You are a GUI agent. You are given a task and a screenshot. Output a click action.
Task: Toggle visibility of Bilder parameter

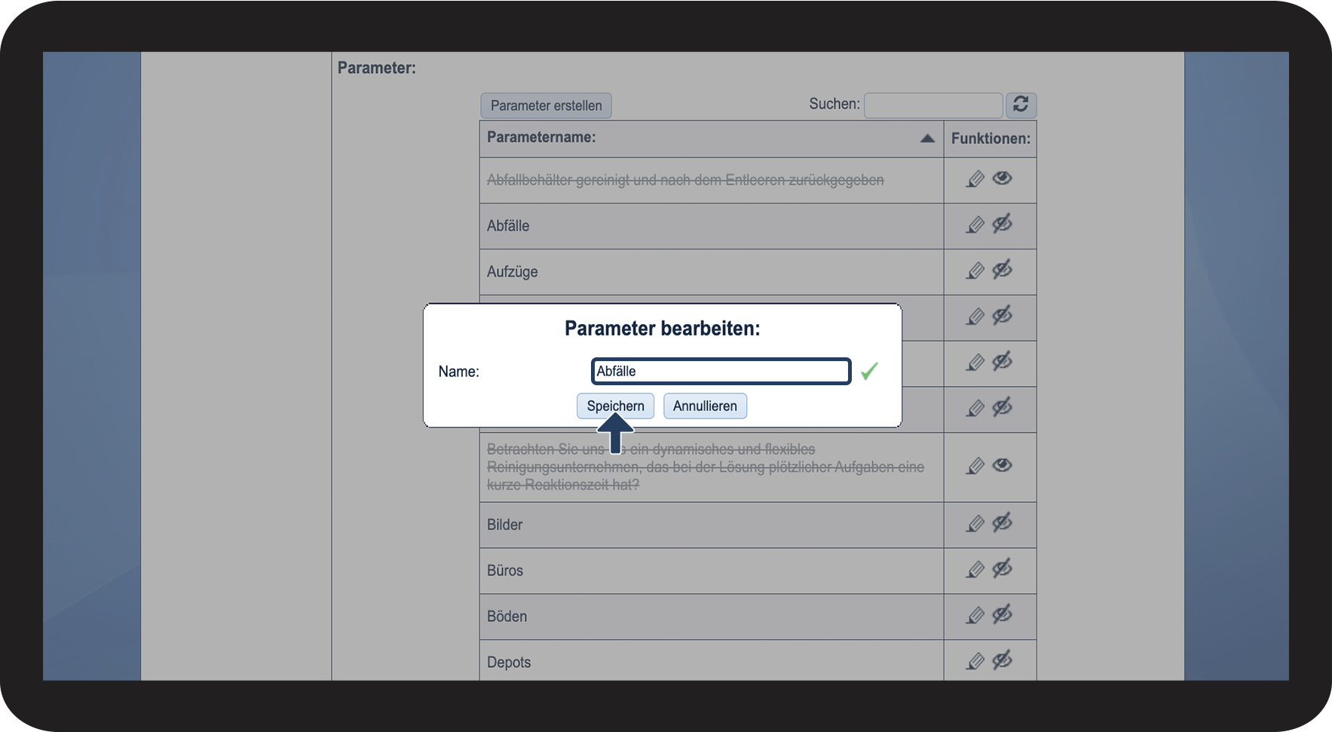(x=1002, y=522)
